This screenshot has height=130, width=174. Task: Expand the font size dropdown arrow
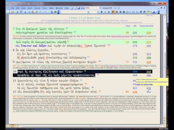pos(98,12)
